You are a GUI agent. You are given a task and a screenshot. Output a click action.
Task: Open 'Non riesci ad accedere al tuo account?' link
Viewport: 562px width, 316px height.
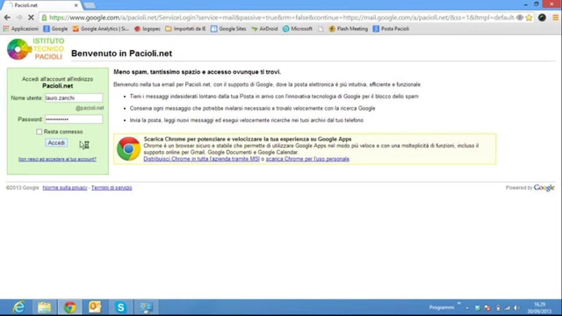57,159
